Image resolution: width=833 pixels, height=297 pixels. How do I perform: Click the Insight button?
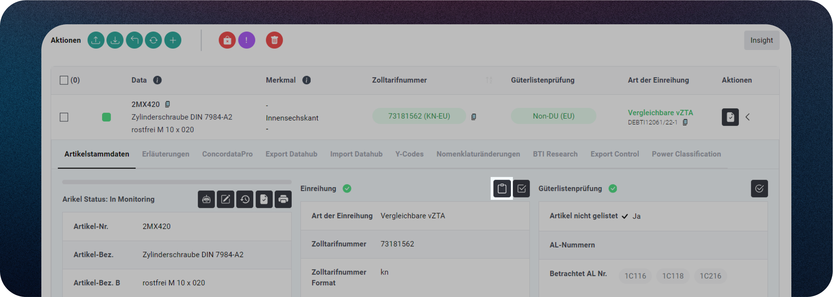tap(761, 40)
